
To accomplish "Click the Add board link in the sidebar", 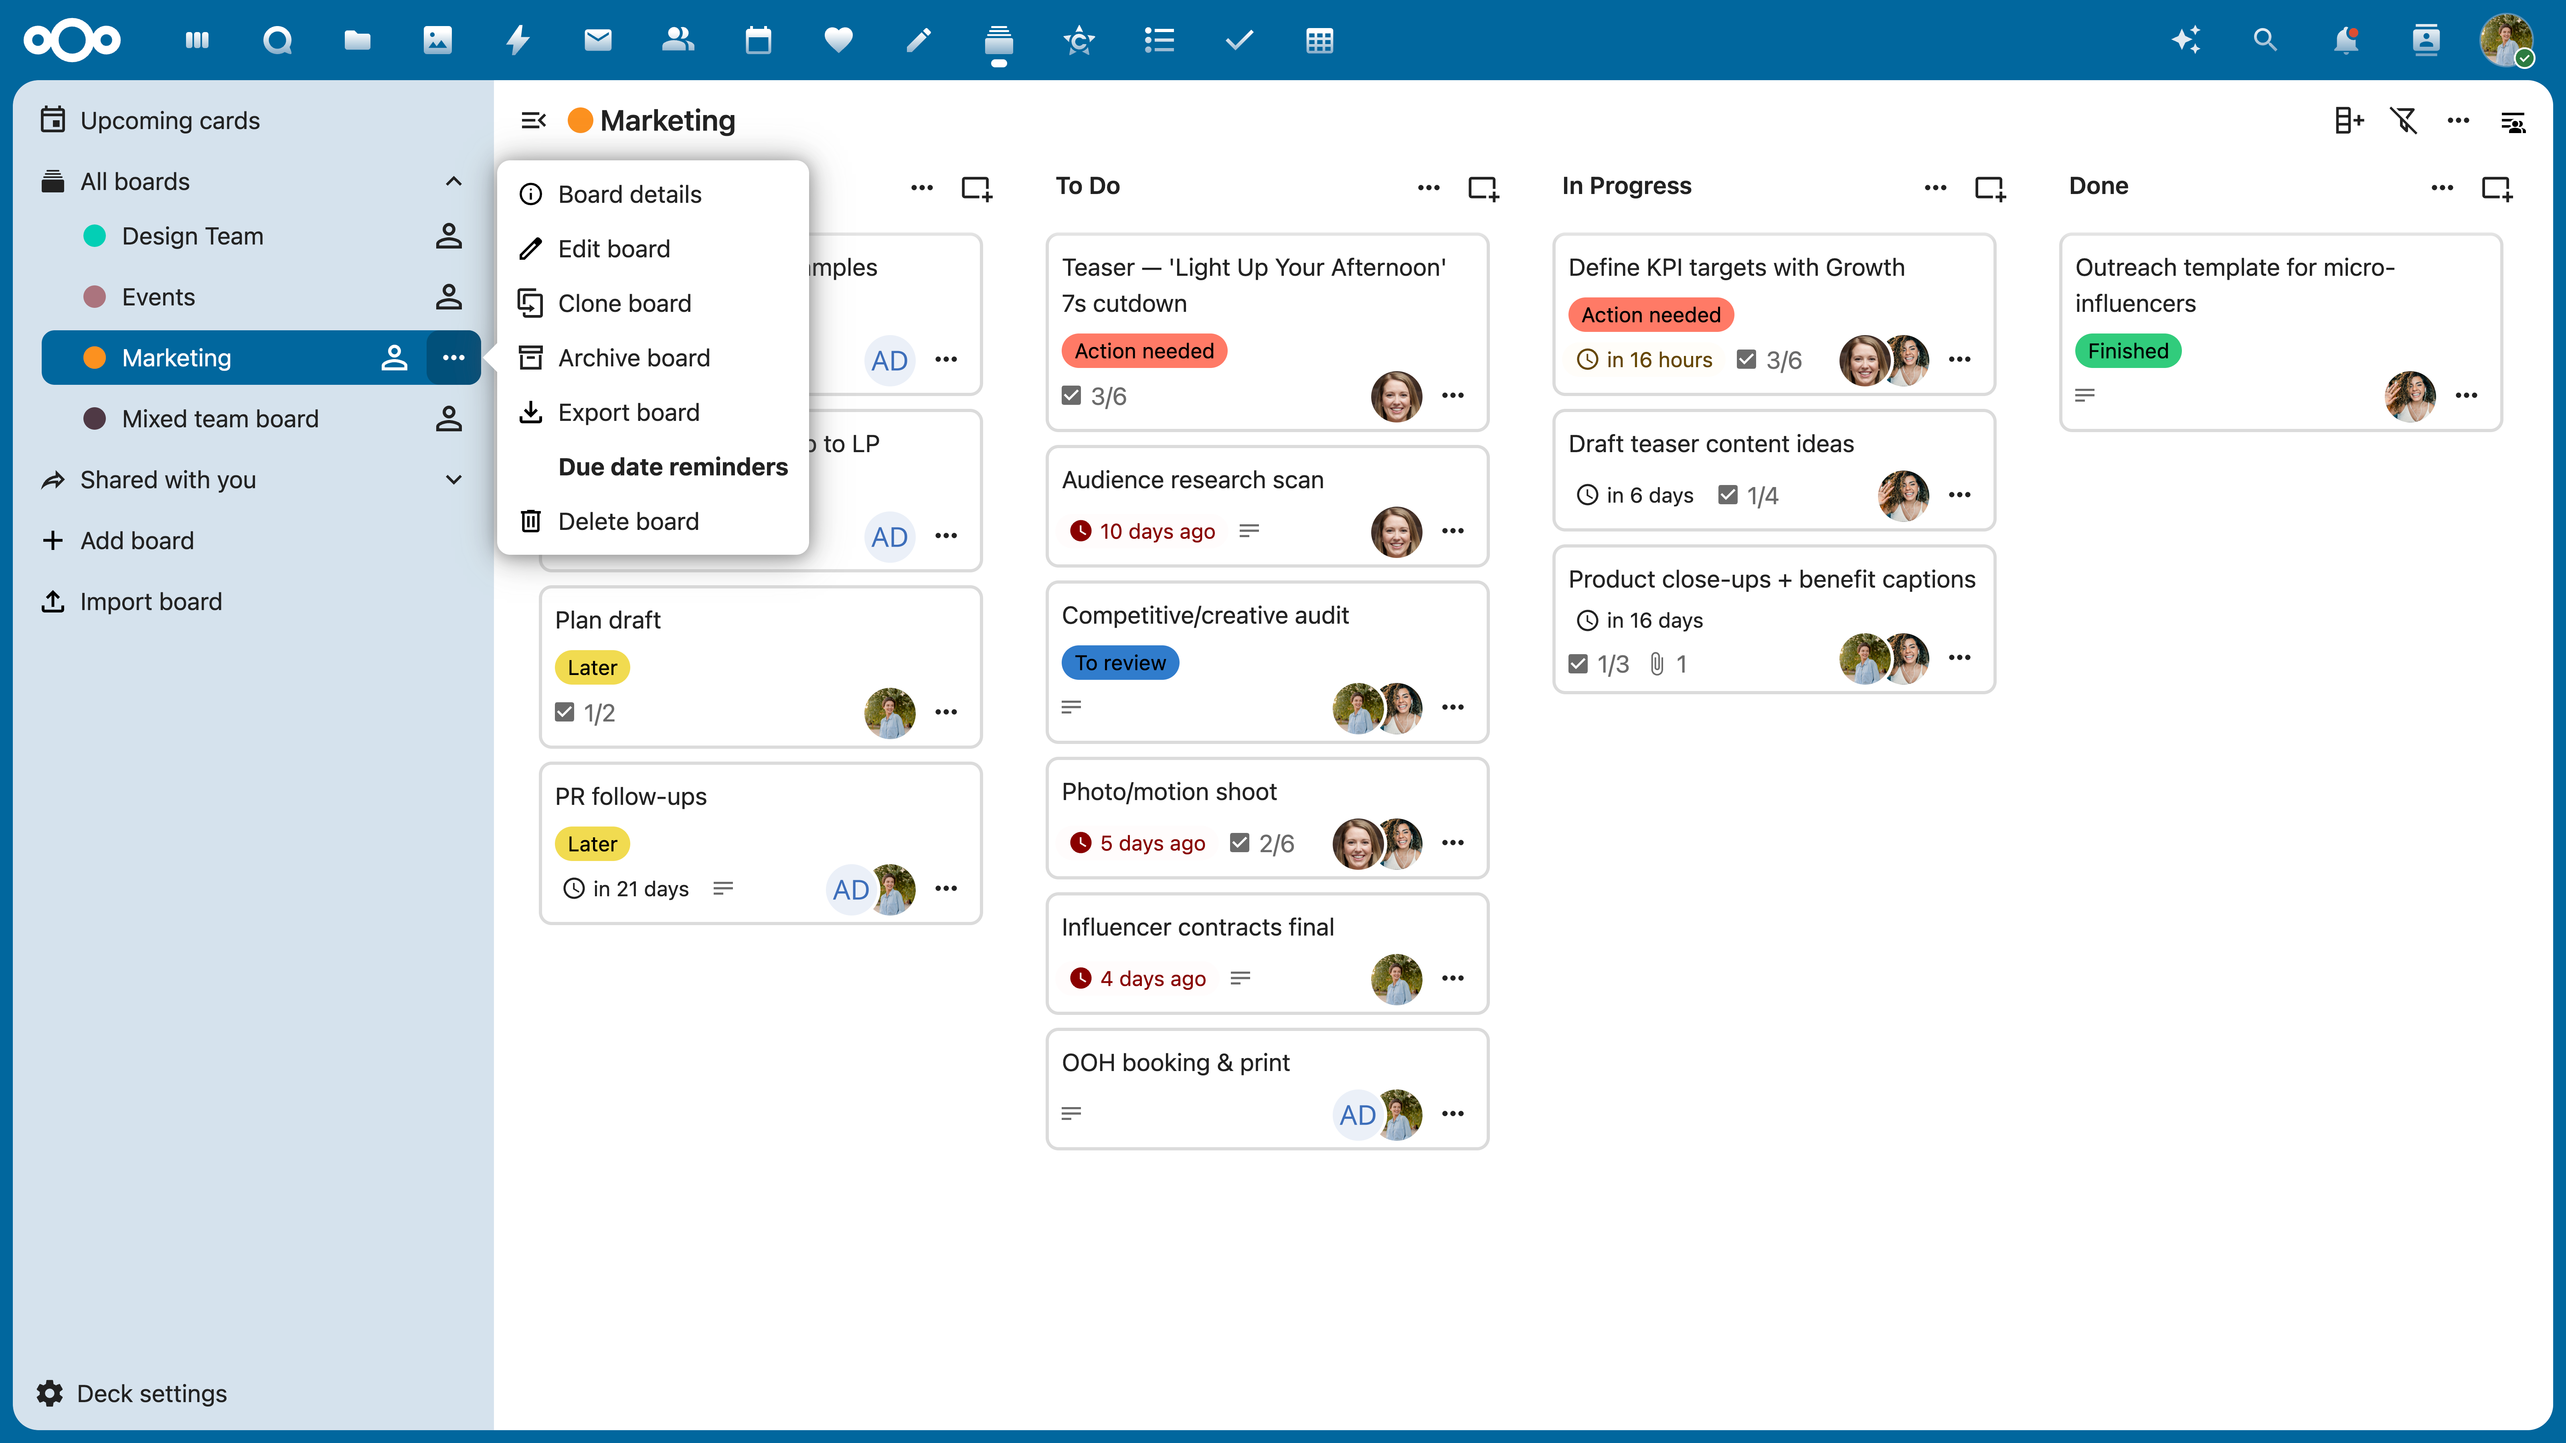I will pos(136,540).
